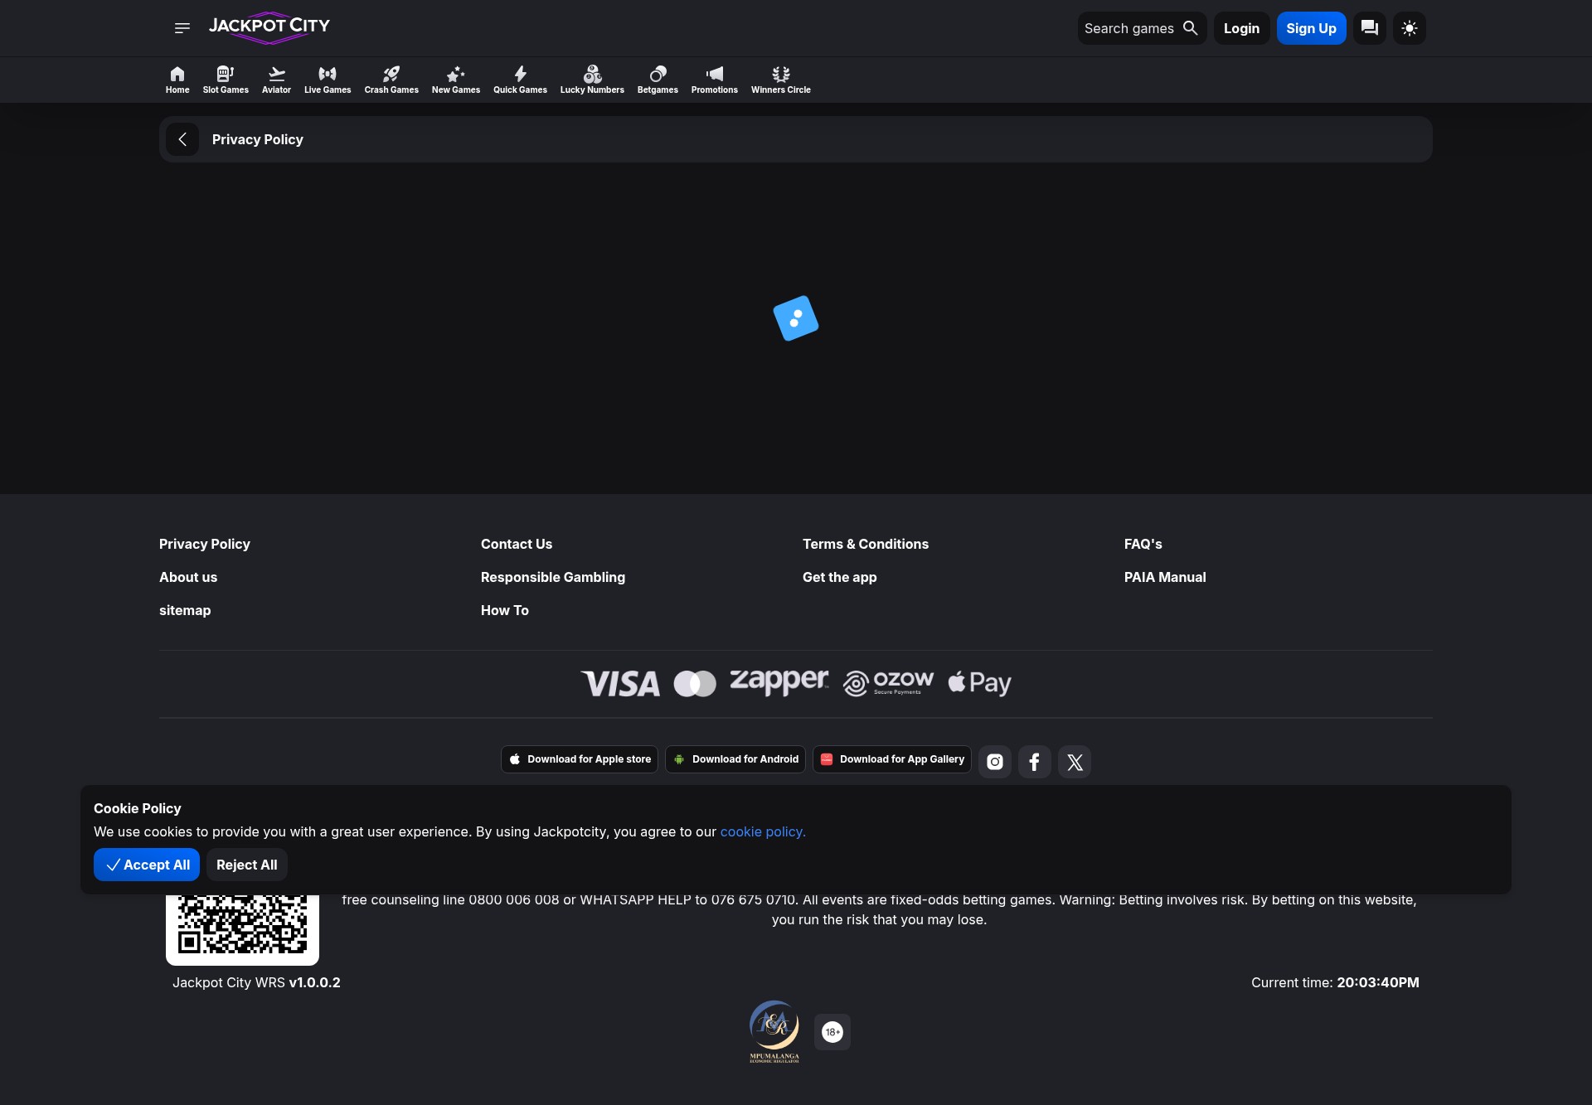Open the Privacy Policy footer link
Viewport: 1592px width, 1105px height.
click(x=204, y=544)
